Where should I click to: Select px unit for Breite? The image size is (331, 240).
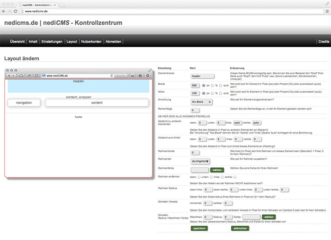[204, 86]
